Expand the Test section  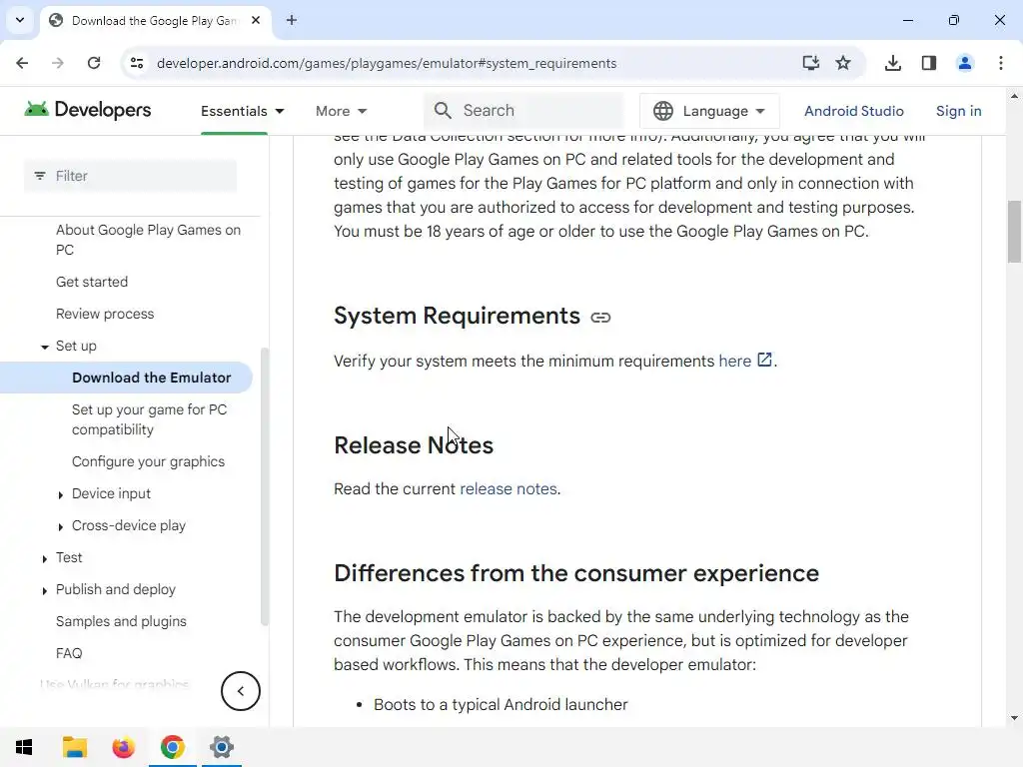point(44,559)
